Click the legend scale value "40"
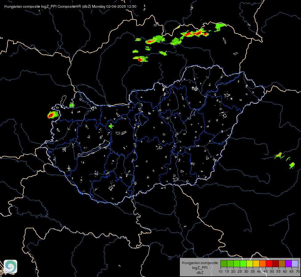The height and width of the screenshot is (277, 301). click(259, 271)
